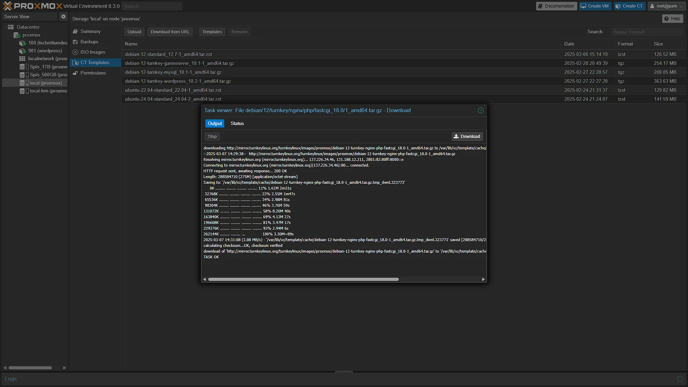Open the Templates list button
688x387 pixels.
[212, 32]
